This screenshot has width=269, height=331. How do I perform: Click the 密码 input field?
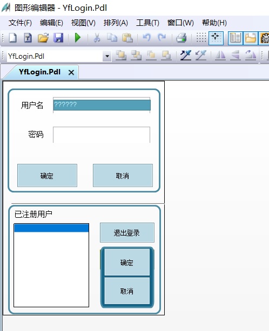coord(102,135)
